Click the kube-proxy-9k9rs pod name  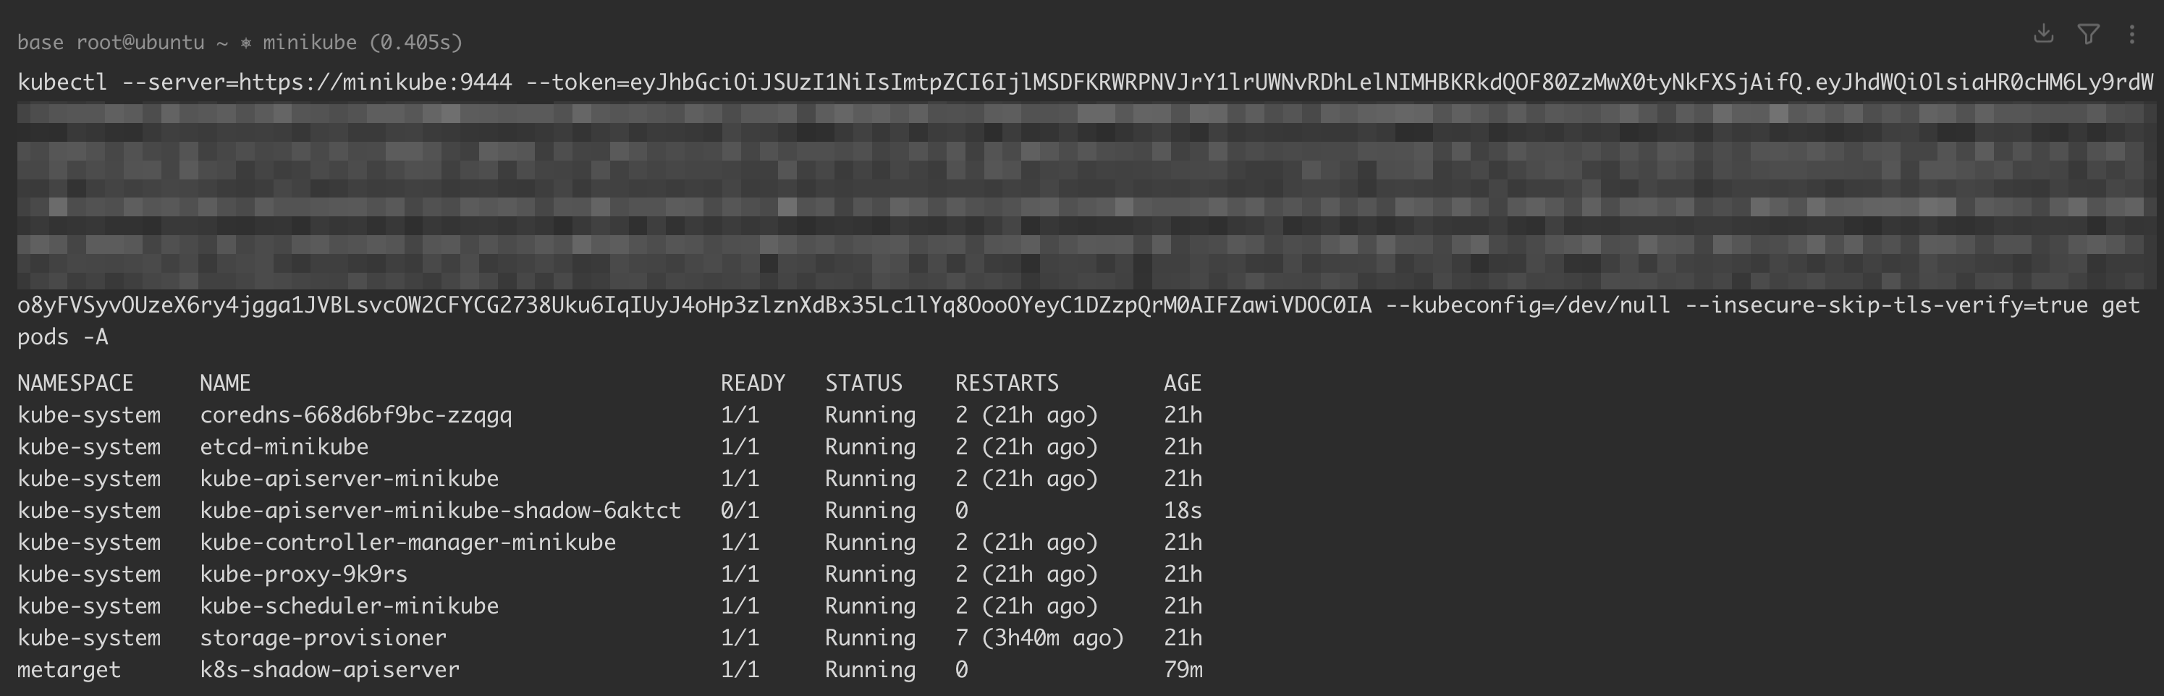tap(303, 574)
